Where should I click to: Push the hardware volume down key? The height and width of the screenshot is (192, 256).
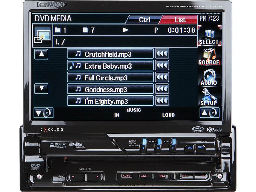[76, 177]
